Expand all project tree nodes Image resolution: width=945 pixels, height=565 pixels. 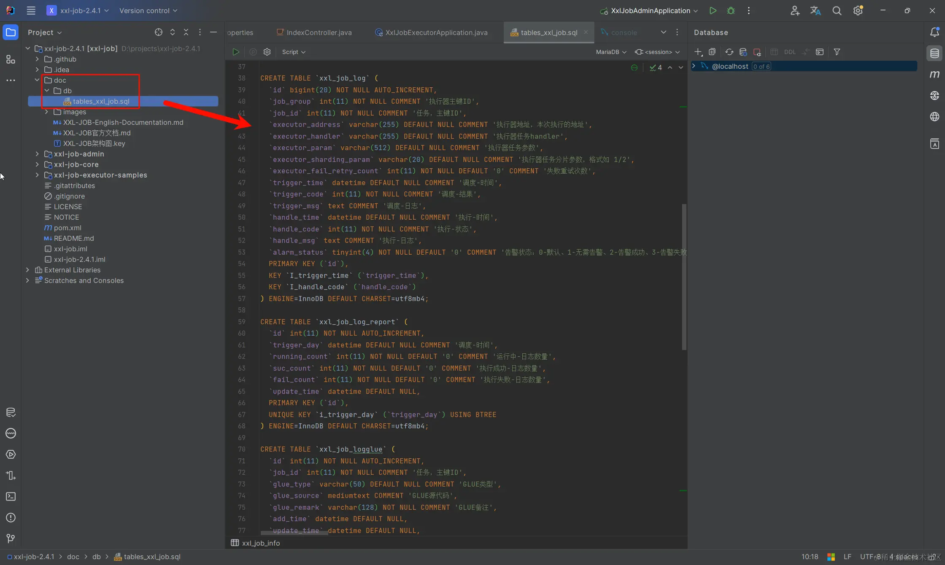[x=173, y=32]
